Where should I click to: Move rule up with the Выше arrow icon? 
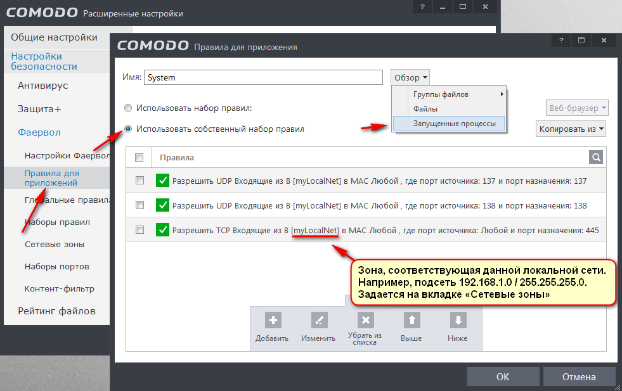(411, 320)
